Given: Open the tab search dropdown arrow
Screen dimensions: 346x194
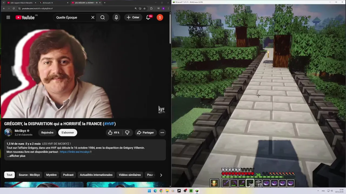Looking at the screenshot, I should click(x=4, y=3).
